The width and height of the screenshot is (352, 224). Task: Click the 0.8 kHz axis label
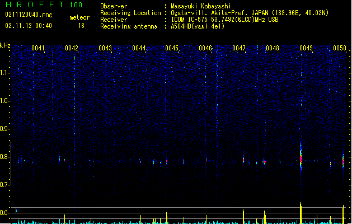[x=5, y=157]
